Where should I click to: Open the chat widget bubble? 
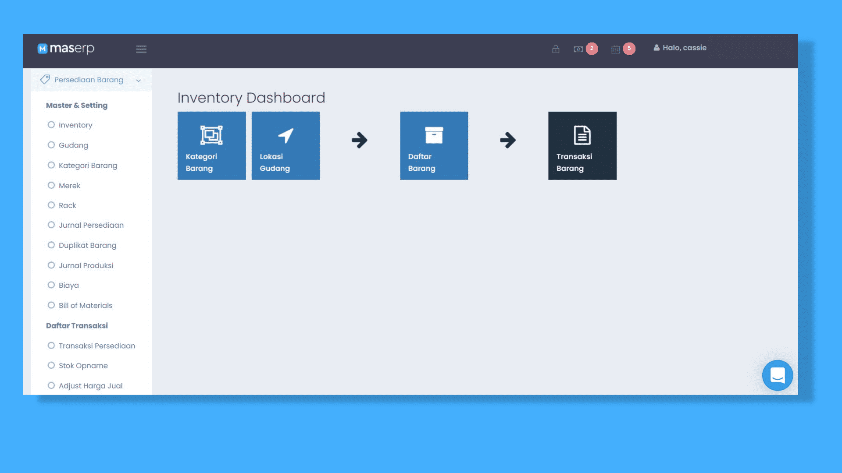click(x=777, y=375)
